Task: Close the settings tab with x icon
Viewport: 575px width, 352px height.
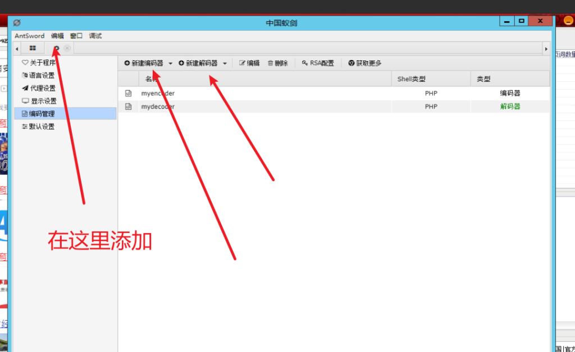Action: 67,49
